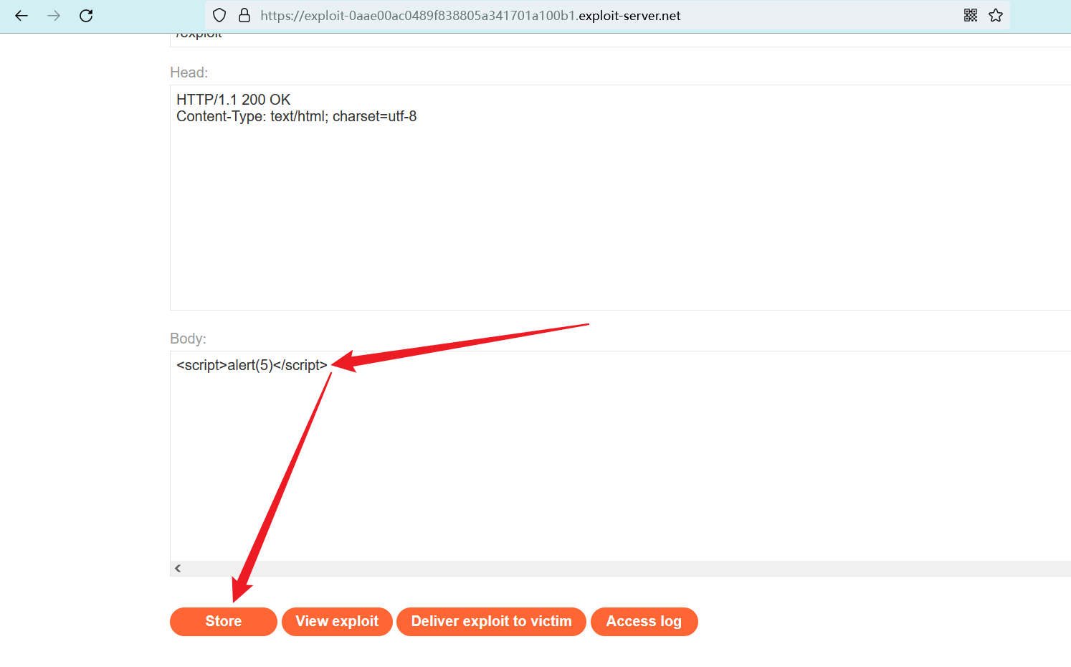This screenshot has width=1071, height=667.
Task: Bookmark this page with the star icon
Action: [996, 16]
